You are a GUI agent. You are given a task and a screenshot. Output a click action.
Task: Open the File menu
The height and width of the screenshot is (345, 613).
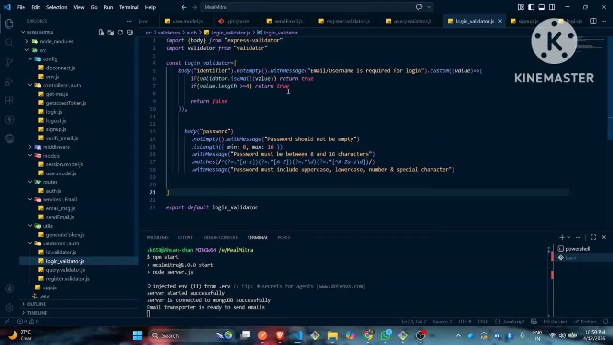[21, 7]
